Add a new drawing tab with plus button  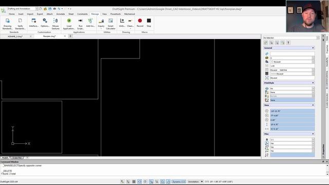[x=70, y=36]
